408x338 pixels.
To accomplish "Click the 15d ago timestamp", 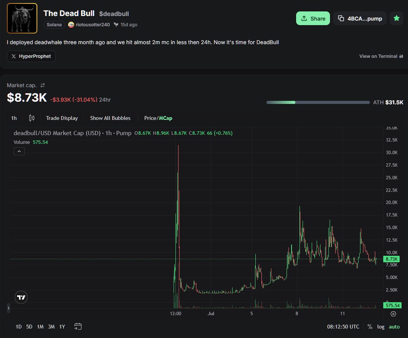I will [x=129, y=25].
